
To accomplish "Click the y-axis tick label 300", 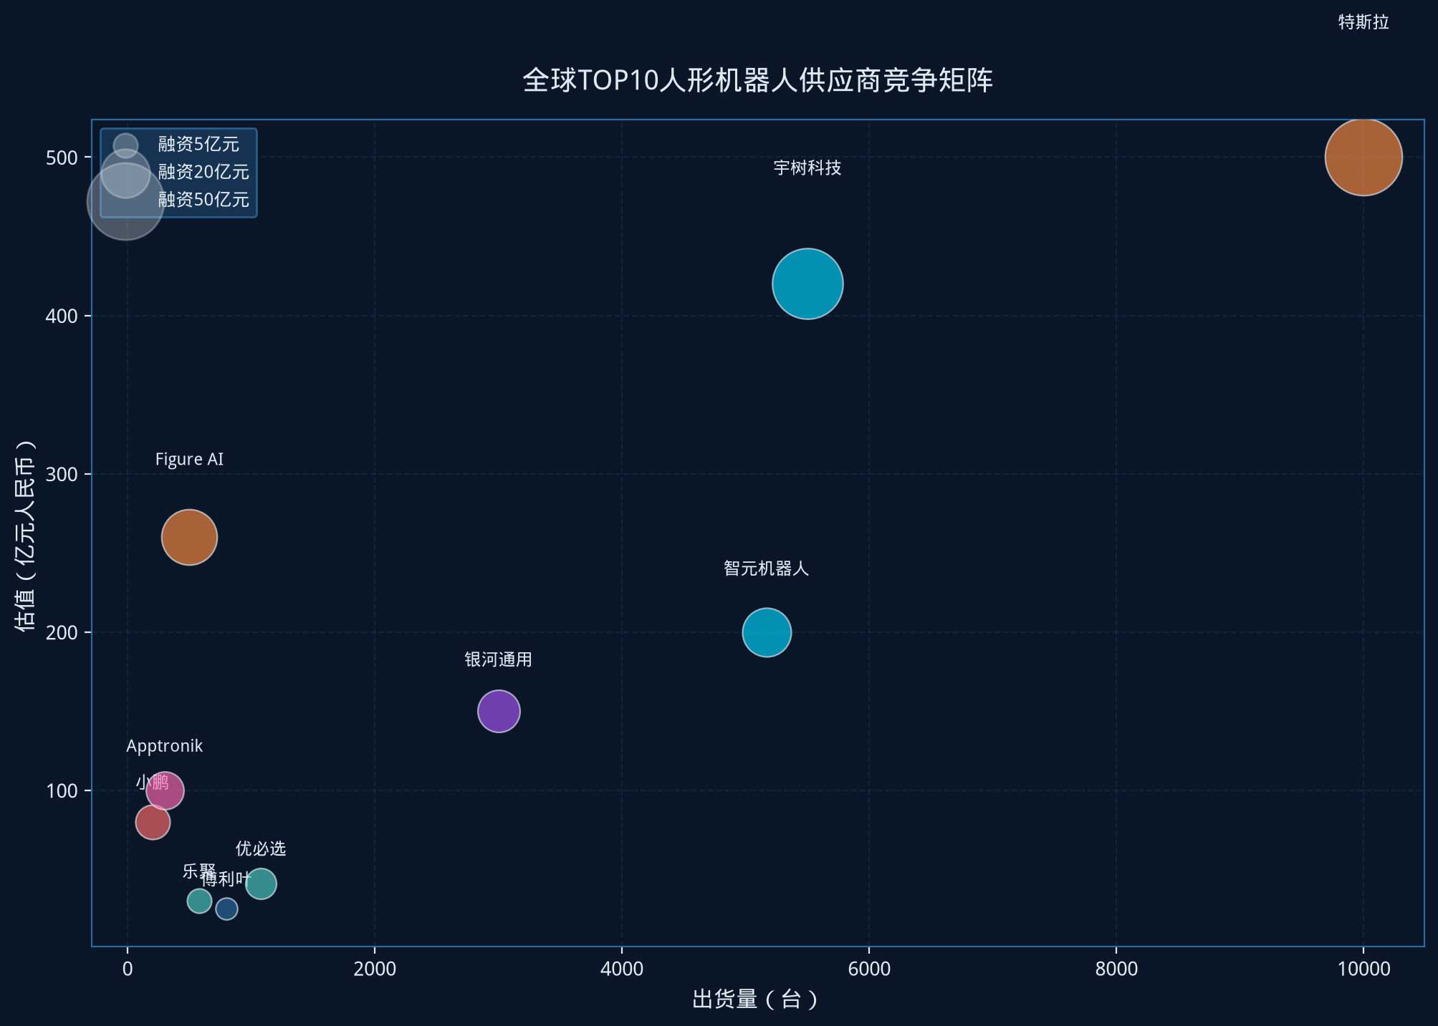I will tap(62, 474).
